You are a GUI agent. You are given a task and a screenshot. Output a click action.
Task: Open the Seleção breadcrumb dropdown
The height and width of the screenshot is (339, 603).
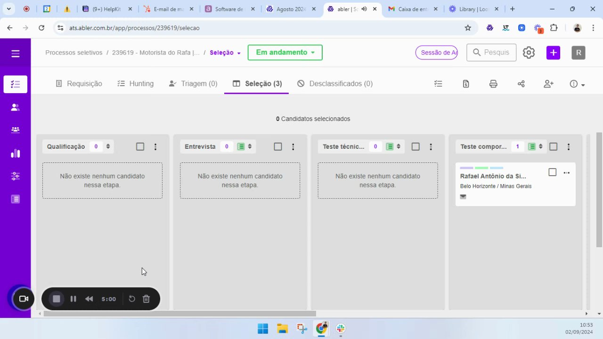click(225, 53)
